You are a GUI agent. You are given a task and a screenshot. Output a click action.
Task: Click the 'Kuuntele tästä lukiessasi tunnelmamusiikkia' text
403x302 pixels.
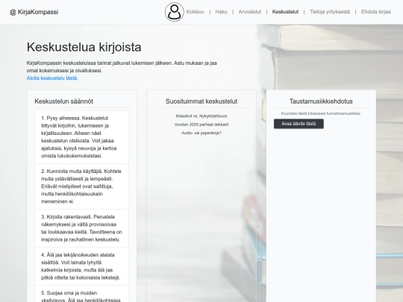321,113
